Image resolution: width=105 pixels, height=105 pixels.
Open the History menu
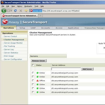20,6
